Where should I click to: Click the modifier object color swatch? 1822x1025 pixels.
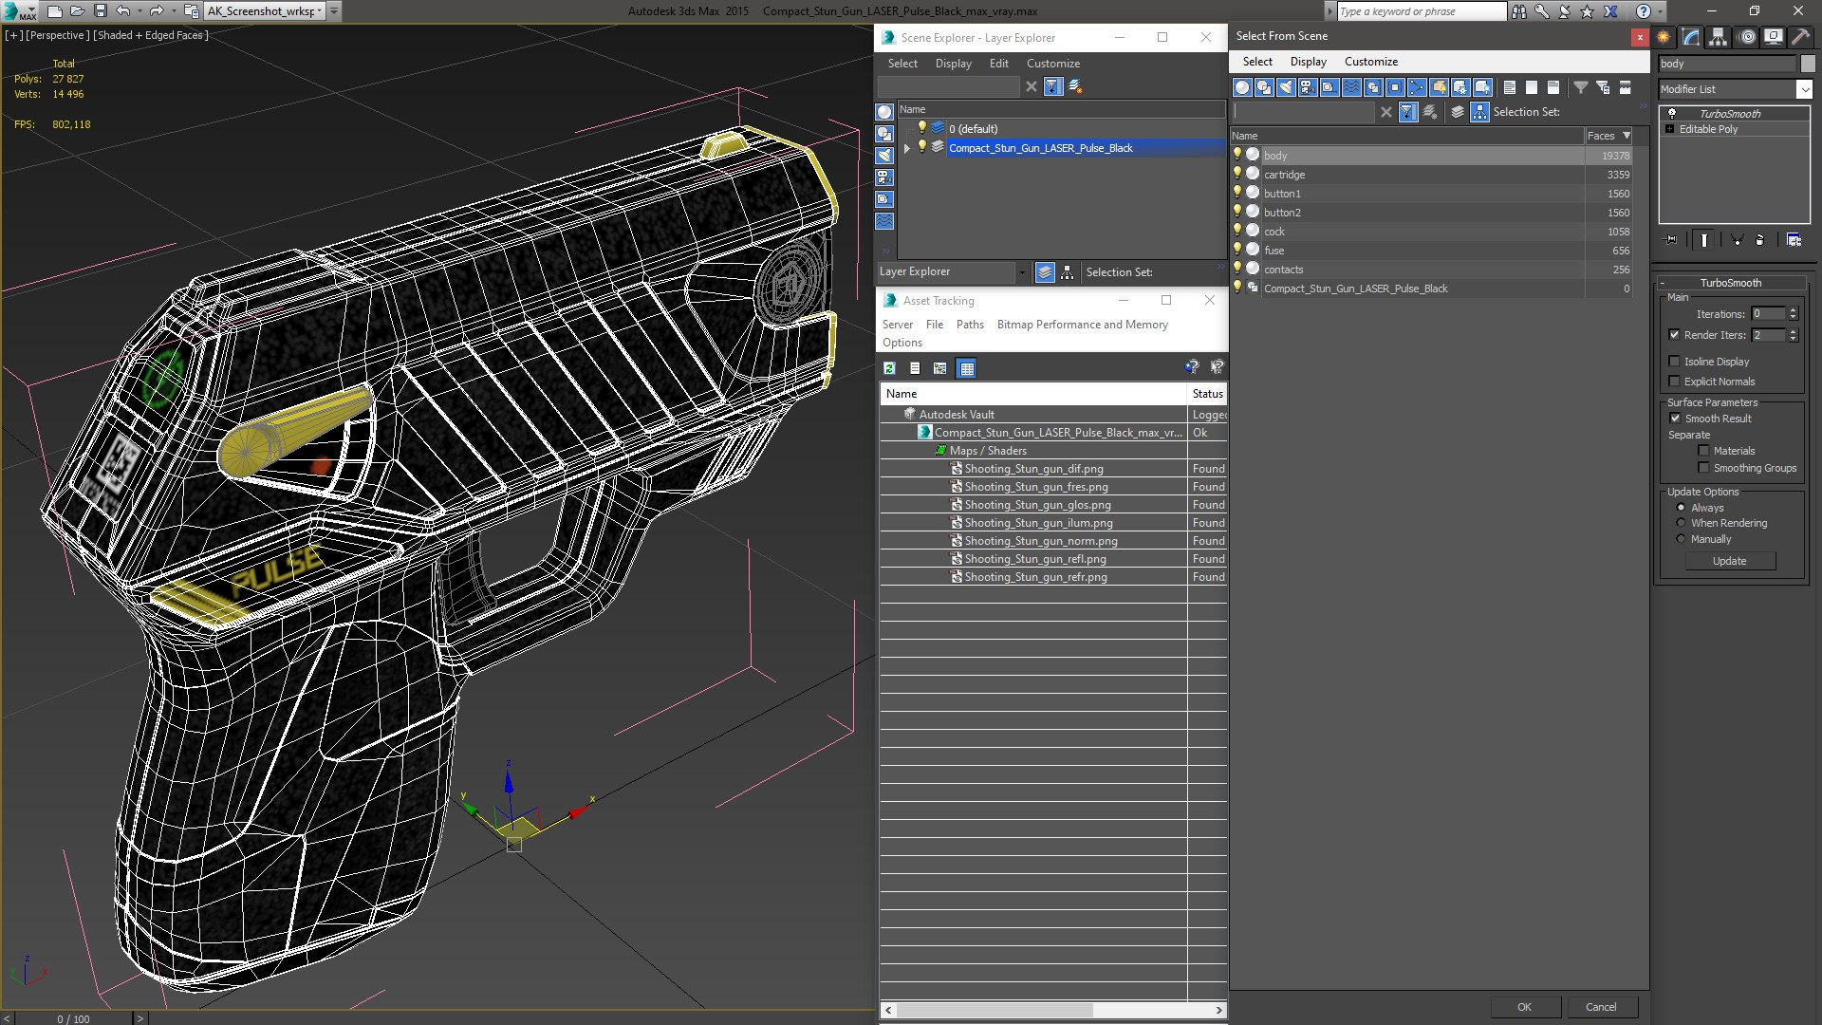pyautogui.click(x=1808, y=64)
